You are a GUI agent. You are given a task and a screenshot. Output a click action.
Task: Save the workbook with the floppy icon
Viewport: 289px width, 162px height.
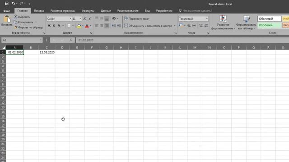7,4
